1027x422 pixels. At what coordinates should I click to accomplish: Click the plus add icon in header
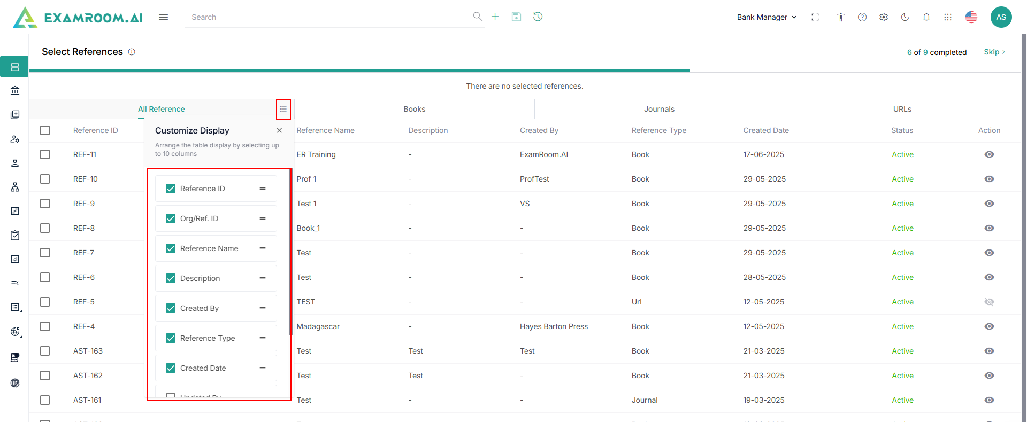[495, 17]
